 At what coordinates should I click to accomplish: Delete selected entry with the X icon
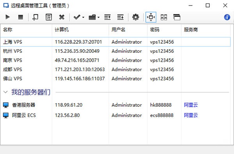[x=62, y=17]
